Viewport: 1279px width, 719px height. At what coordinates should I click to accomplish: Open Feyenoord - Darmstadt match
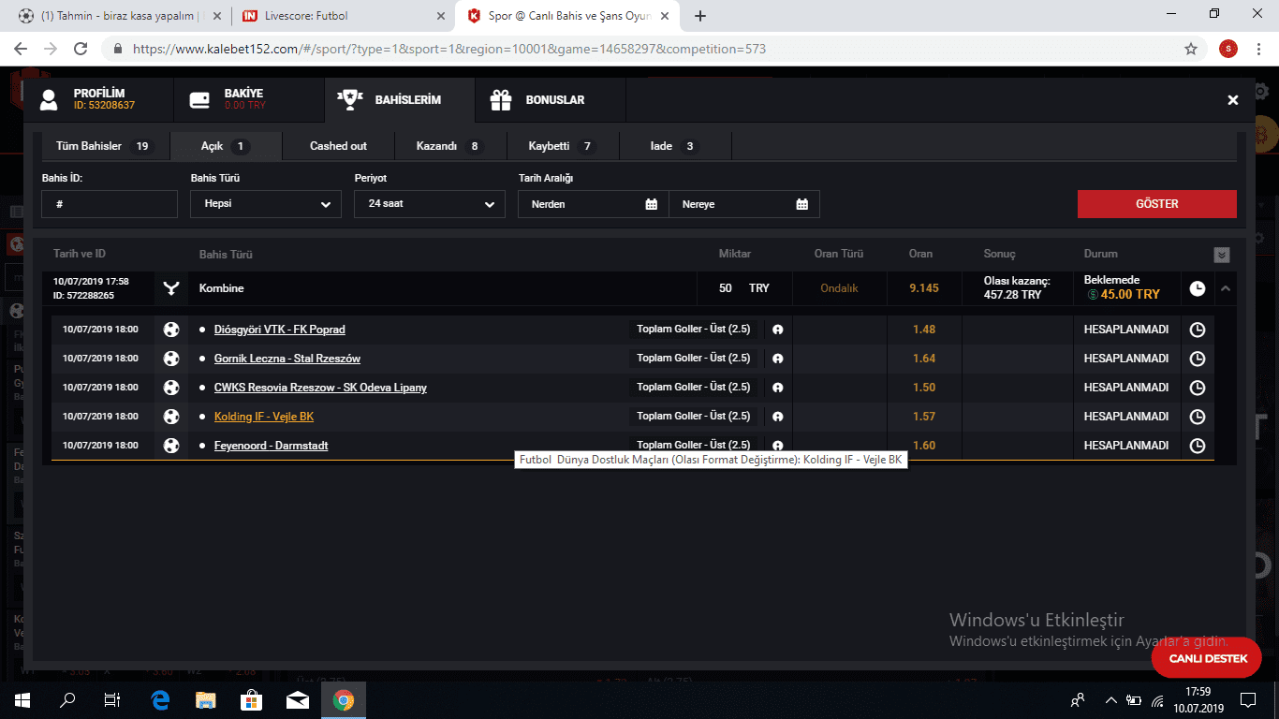tap(271, 446)
